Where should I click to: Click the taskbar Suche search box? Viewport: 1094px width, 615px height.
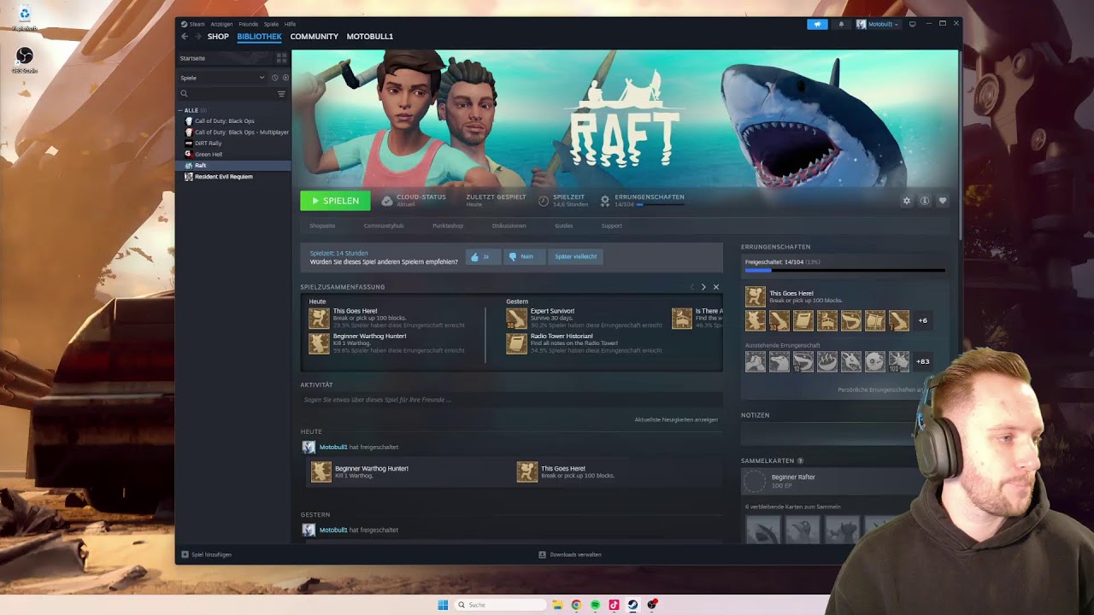pyautogui.click(x=500, y=605)
